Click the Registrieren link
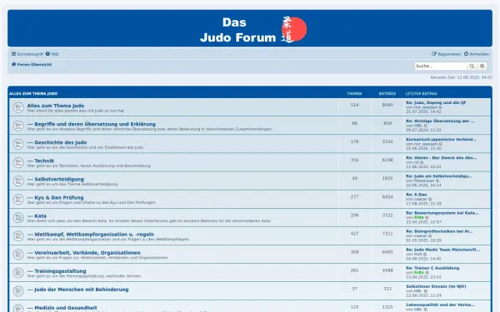The image size is (500, 312). (x=447, y=54)
